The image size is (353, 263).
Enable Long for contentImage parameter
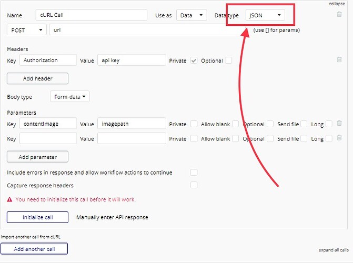point(329,124)
